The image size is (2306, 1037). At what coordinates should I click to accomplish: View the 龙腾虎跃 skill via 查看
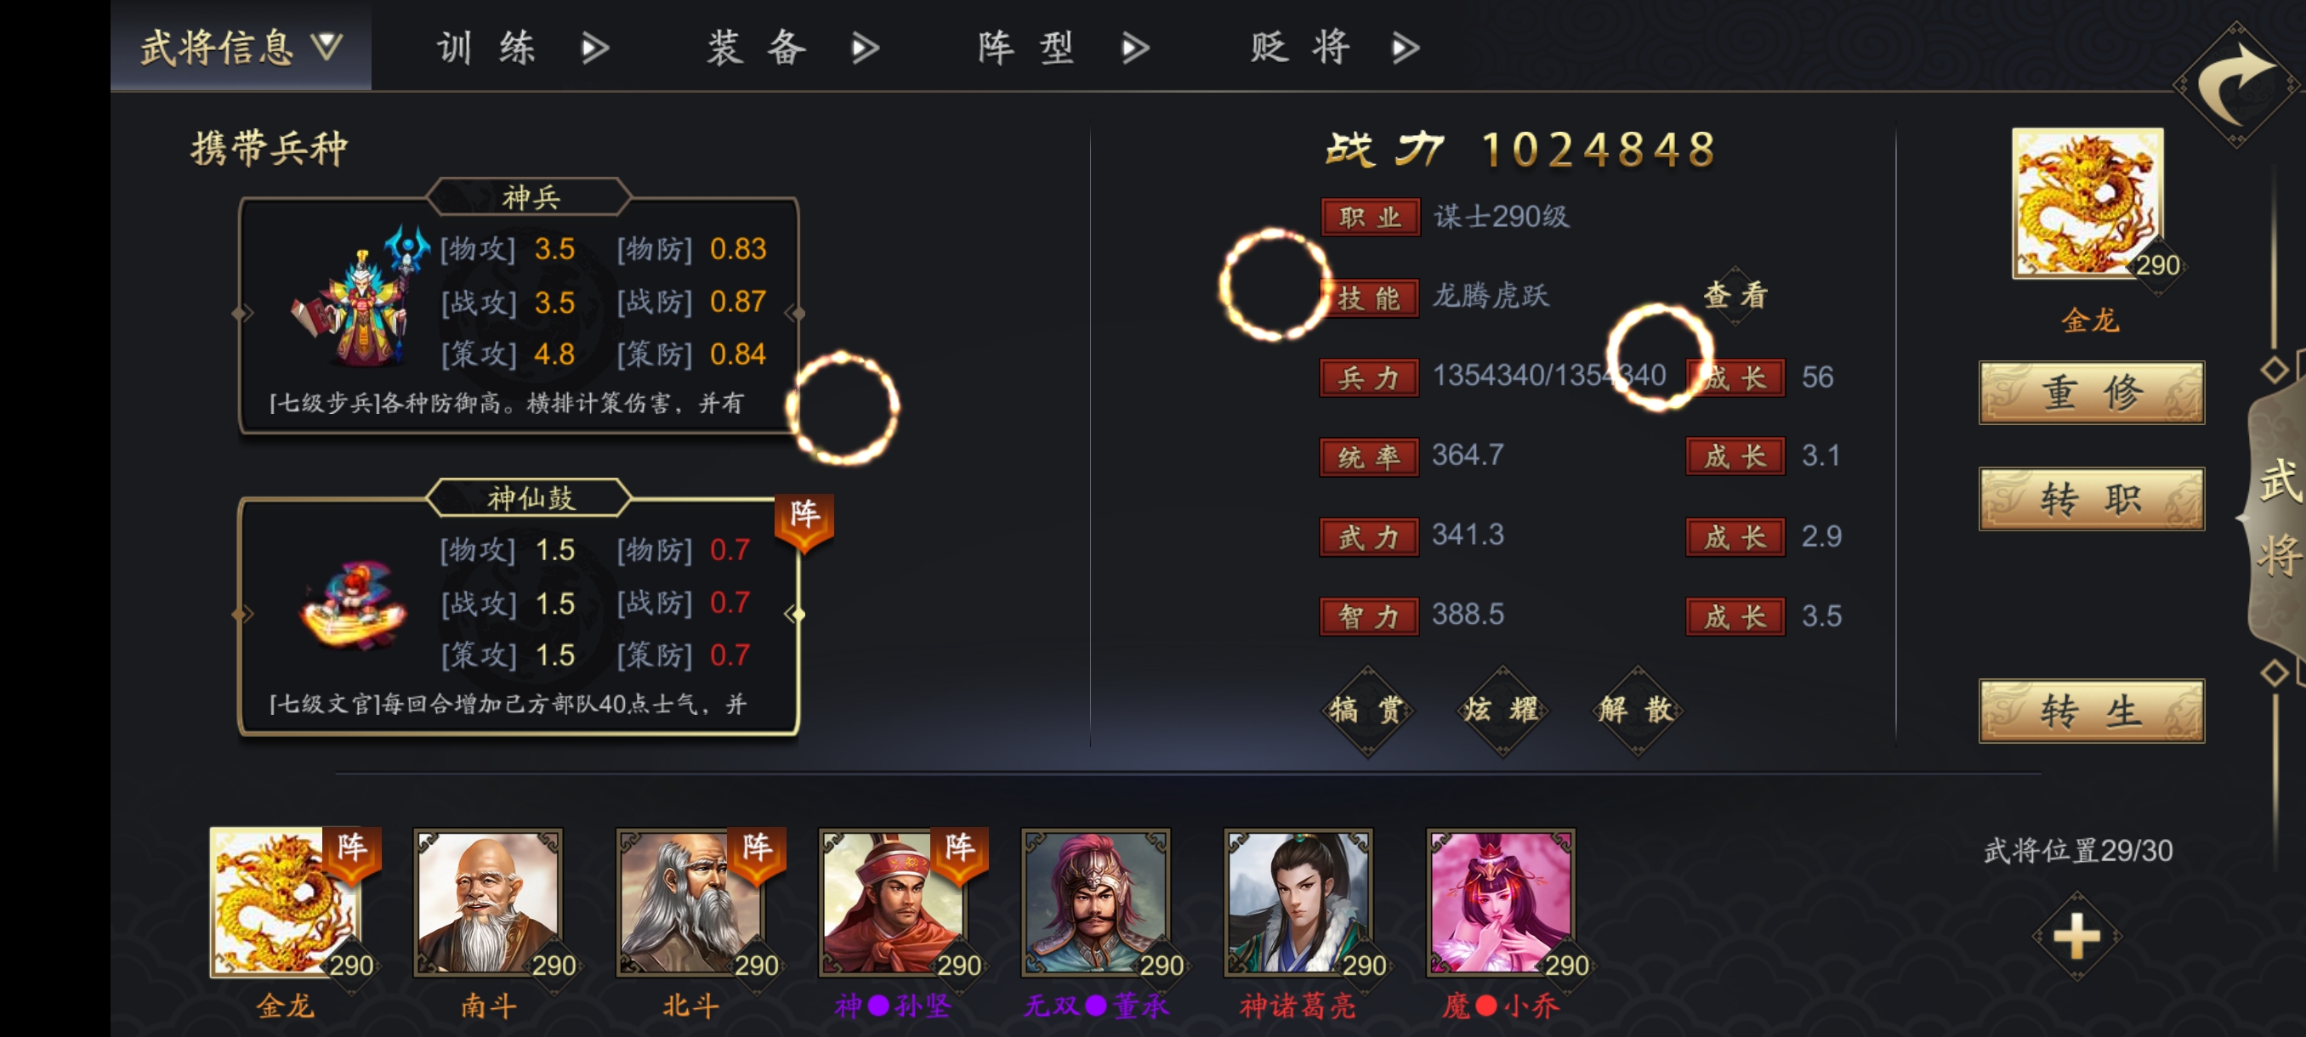(1735, 296)
